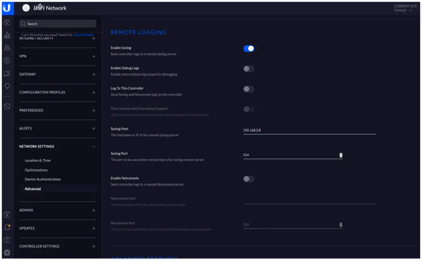Click the Netconsole Host field
422x261 pixels.
click(x=309, y=200)
